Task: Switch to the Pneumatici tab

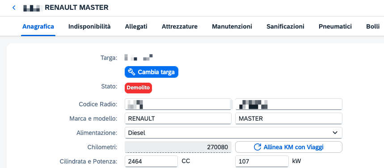Action: point(335,26)
